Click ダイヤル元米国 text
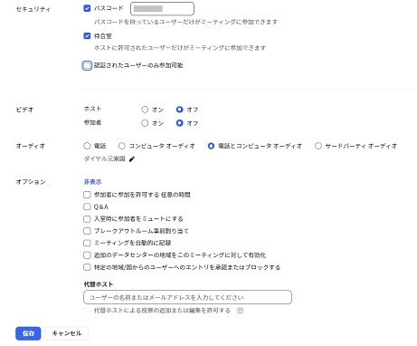Image resolution: width=417 pixels, height=346 pixels. point(104,159)
